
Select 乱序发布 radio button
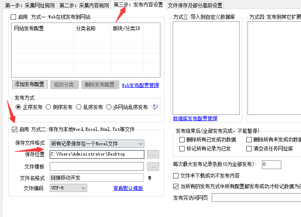[79, 107]
